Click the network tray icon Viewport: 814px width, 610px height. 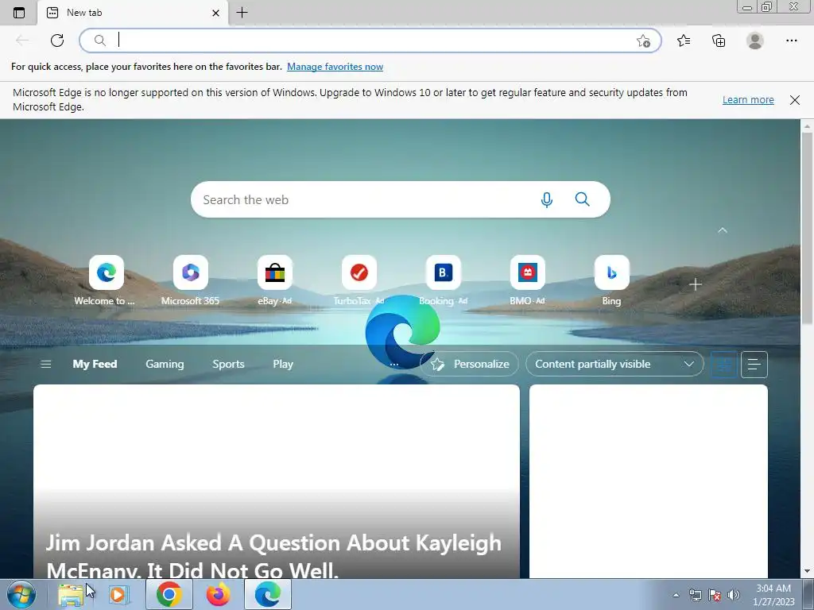coord(695,595)
